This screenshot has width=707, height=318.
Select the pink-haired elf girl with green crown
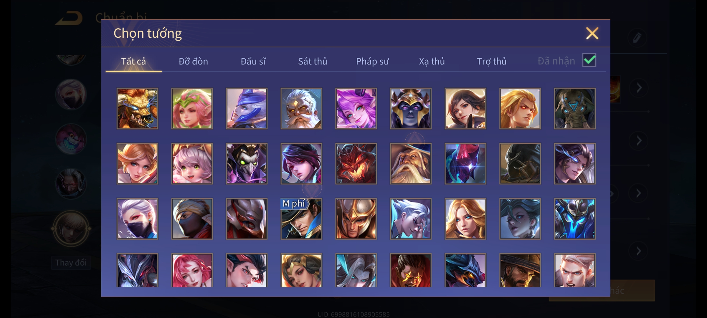pos(192,108)
